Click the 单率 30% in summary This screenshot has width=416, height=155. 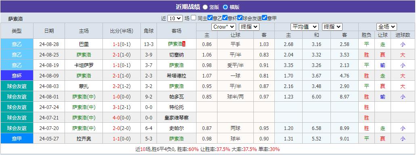coord(275,149)
